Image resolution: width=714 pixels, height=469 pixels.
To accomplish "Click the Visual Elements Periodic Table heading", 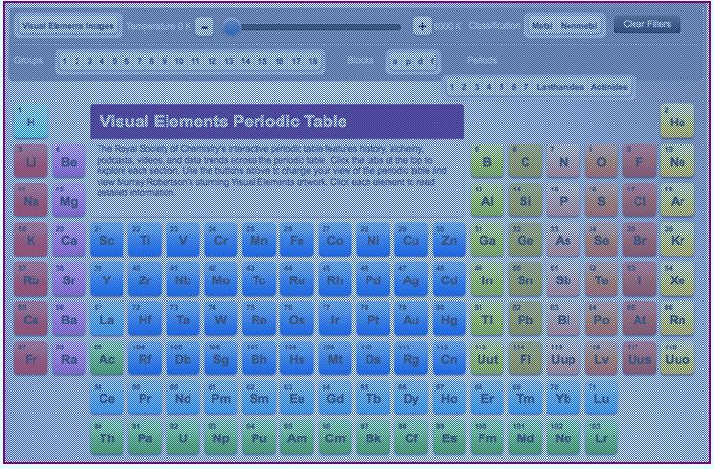I will tap(223, 122).
